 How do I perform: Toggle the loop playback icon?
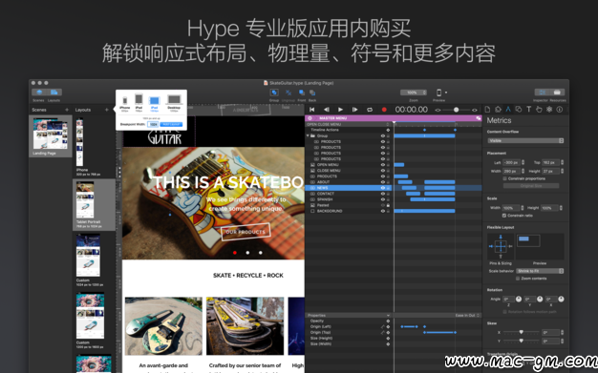[x=370, y=110]
